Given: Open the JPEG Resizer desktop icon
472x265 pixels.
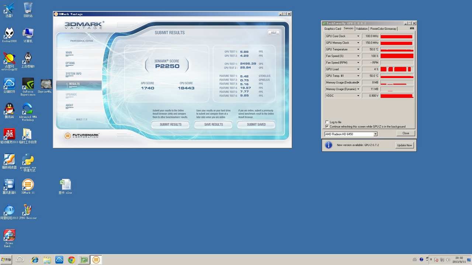Looking at the screenshot, I should 28,212.
